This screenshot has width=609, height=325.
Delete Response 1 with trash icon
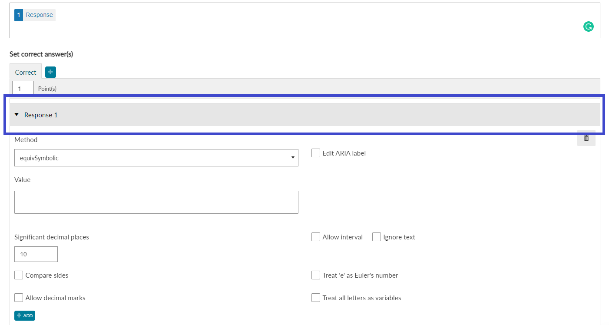[x=586, y=138]
